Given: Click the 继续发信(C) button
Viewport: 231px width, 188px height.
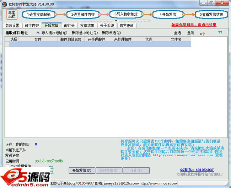Looking at the screenshot, I should tap(109, 171).
